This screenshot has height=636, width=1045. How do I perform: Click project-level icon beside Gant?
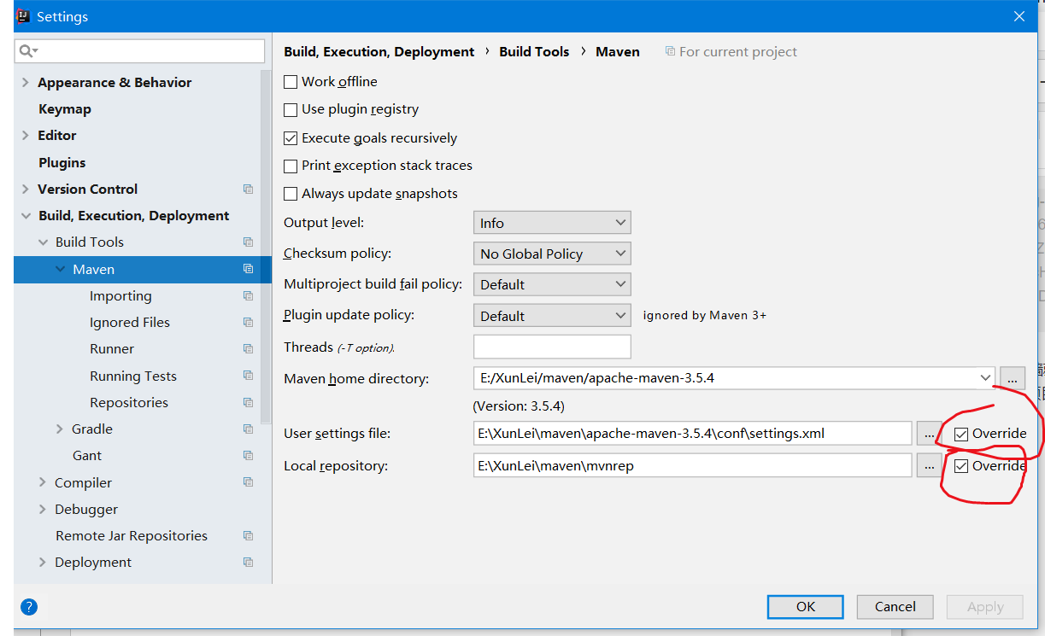pyautogui.click(x=248, y=456)
